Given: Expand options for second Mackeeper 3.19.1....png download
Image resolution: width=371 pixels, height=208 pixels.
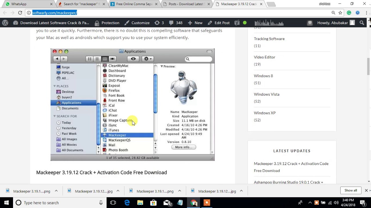Looking at the screenshot, I should [180, 191].
